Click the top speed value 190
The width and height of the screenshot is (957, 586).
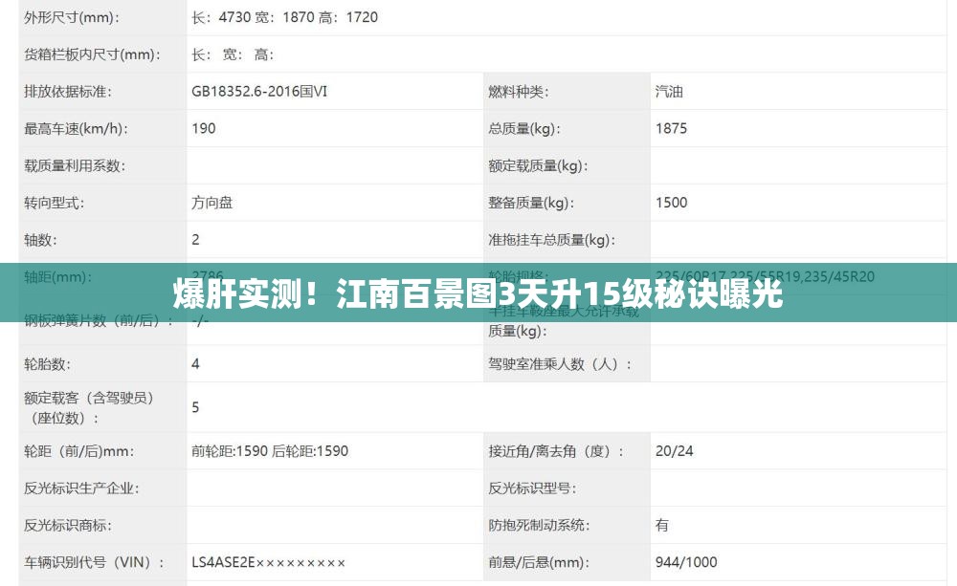point(202,128)
